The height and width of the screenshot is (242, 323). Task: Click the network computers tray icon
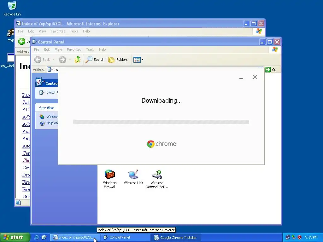pyautogui.click(x=288, y=238)
